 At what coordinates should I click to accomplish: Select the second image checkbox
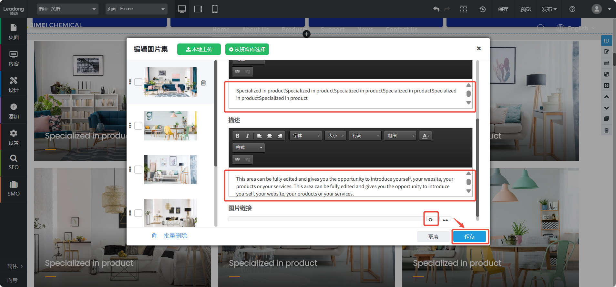[138, 126]
